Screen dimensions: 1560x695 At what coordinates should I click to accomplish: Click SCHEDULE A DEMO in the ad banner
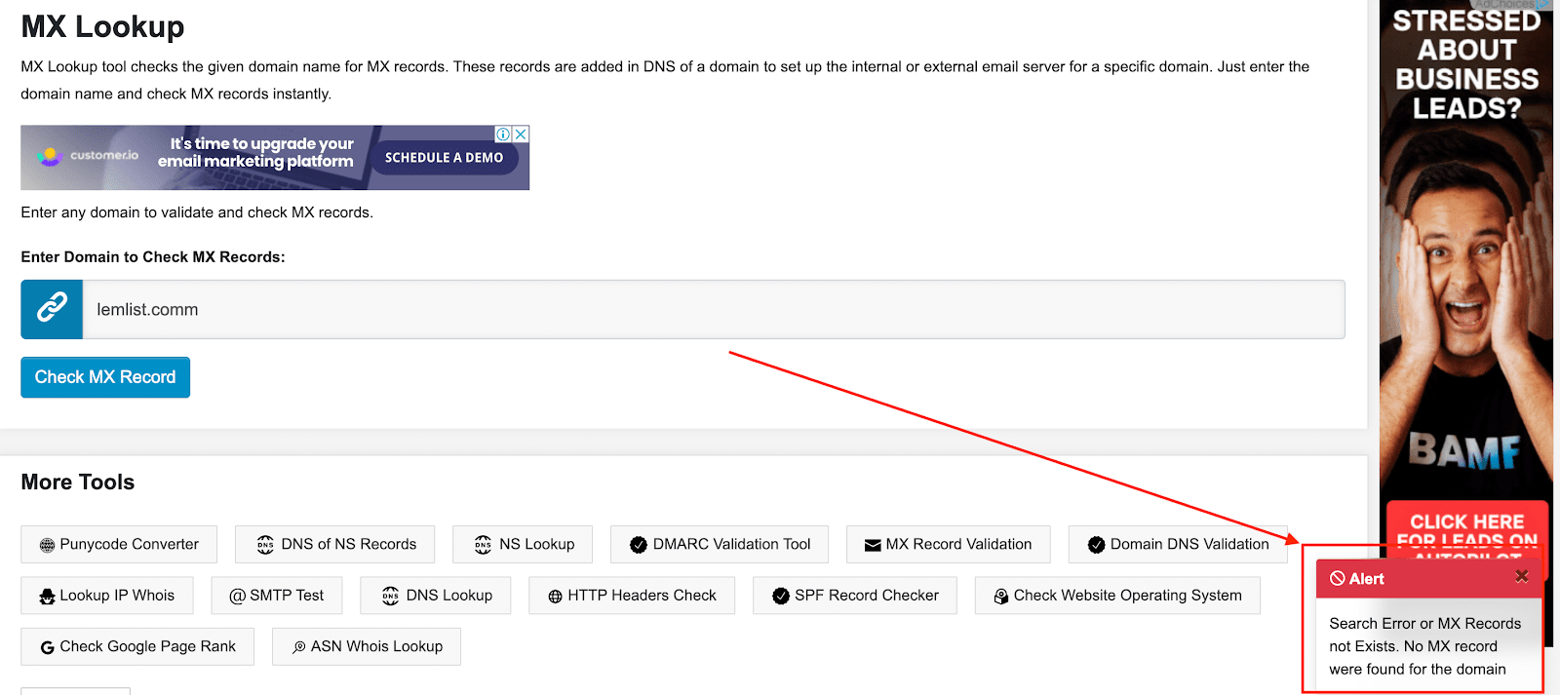click(444, 157)
